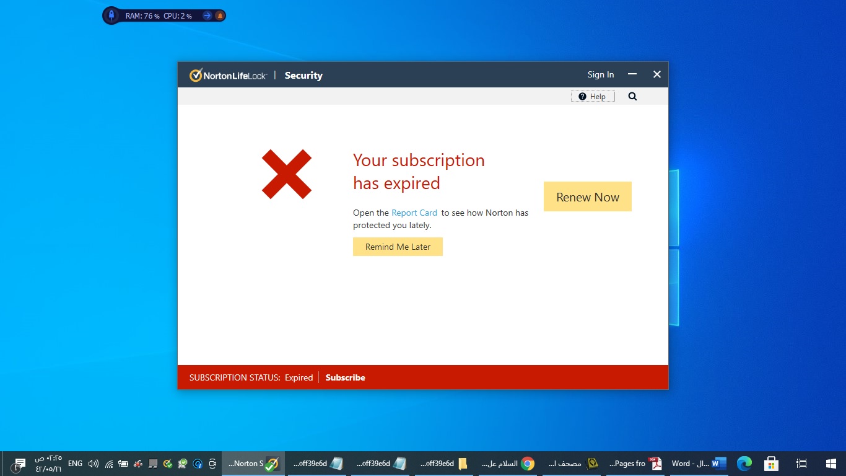
Task: Click the taskbar clock and date
Action: [48, 464]
